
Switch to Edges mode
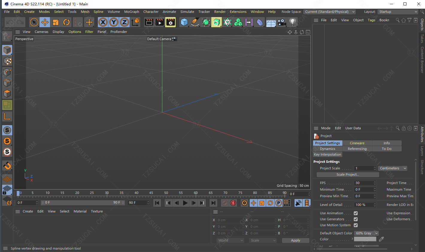point(7,83)
